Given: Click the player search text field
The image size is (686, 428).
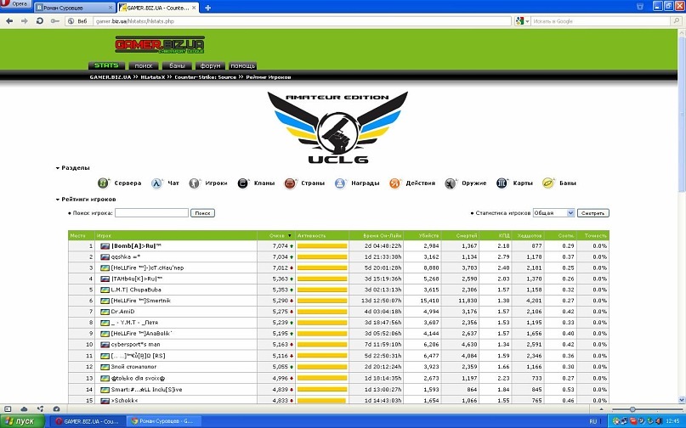Looking at the screenshot, I should click(x=152, y=213).
